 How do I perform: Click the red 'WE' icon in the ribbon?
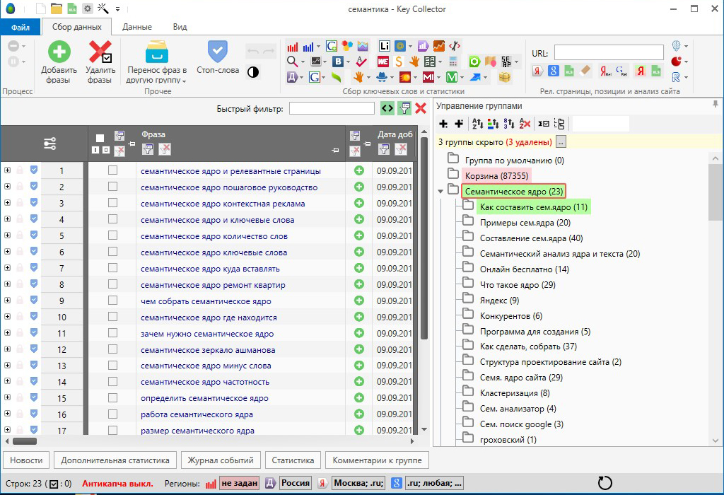[383, 62]
